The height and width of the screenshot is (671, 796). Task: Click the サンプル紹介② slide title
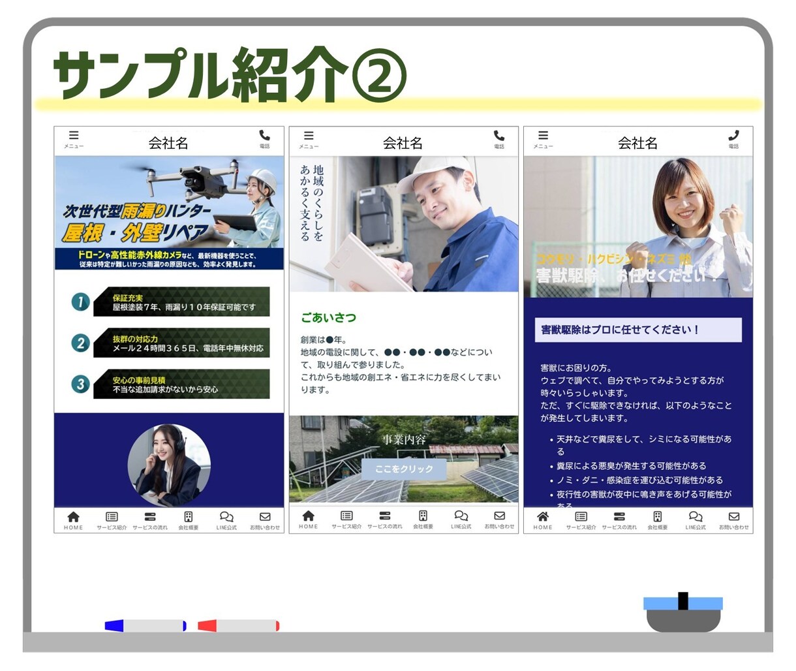[x=230, y=74]
